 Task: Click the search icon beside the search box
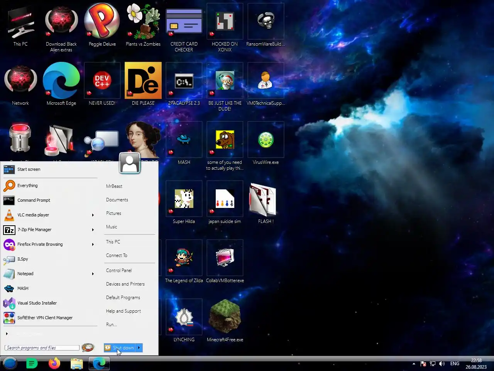coord(88,347)
